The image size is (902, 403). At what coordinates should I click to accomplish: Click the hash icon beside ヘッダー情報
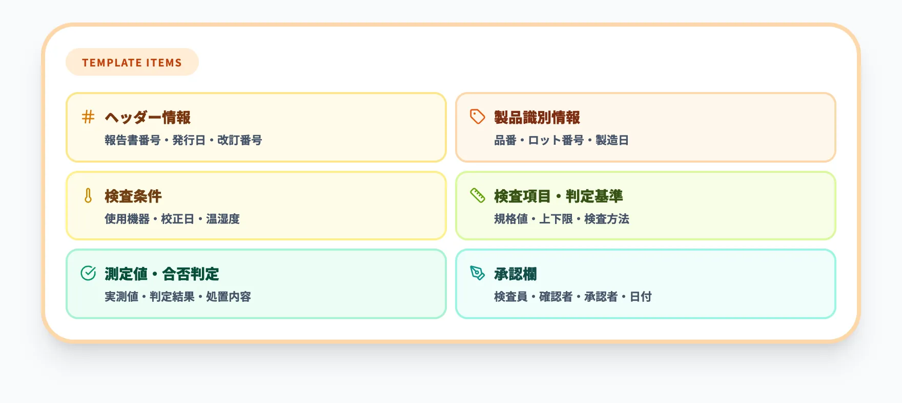click(88, 117)
